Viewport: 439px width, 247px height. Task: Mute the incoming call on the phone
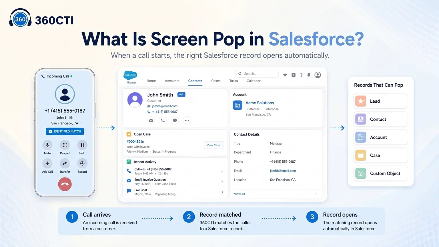click(47, 145)
